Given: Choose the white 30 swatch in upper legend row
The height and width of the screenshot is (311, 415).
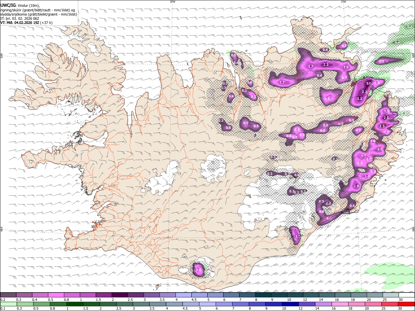Looking at the screenshot, I should (407, 295).
